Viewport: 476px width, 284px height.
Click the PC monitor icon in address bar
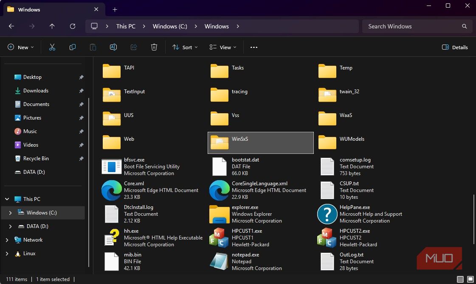pyautogui.click(x=94, y=26)
